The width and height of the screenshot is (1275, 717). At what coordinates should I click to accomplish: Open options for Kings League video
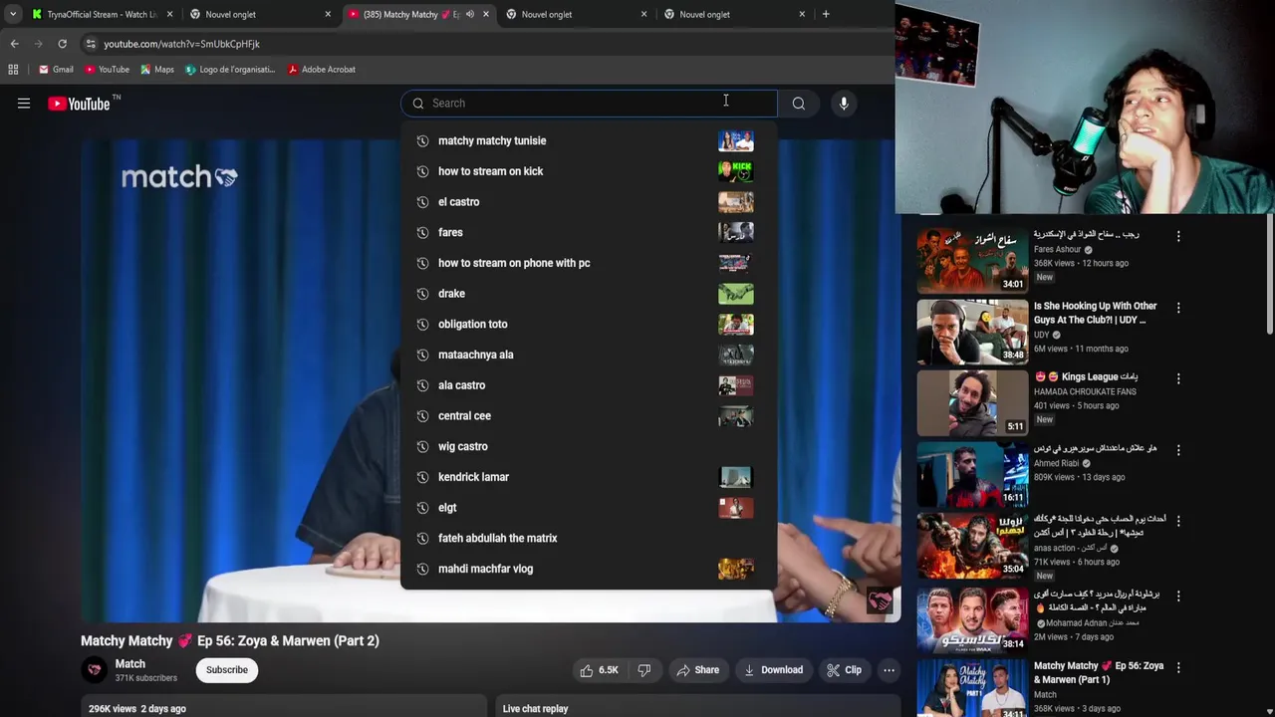(1178, 378)
